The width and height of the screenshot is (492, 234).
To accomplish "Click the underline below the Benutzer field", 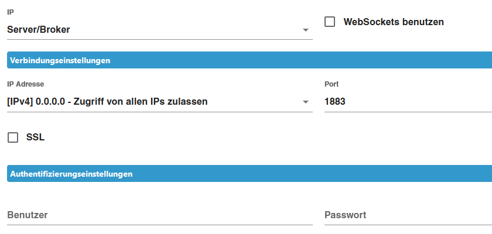I will tap(159, 225).
